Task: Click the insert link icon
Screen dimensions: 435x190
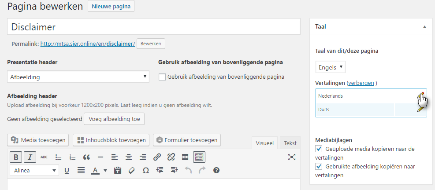Action: point(157,157)
